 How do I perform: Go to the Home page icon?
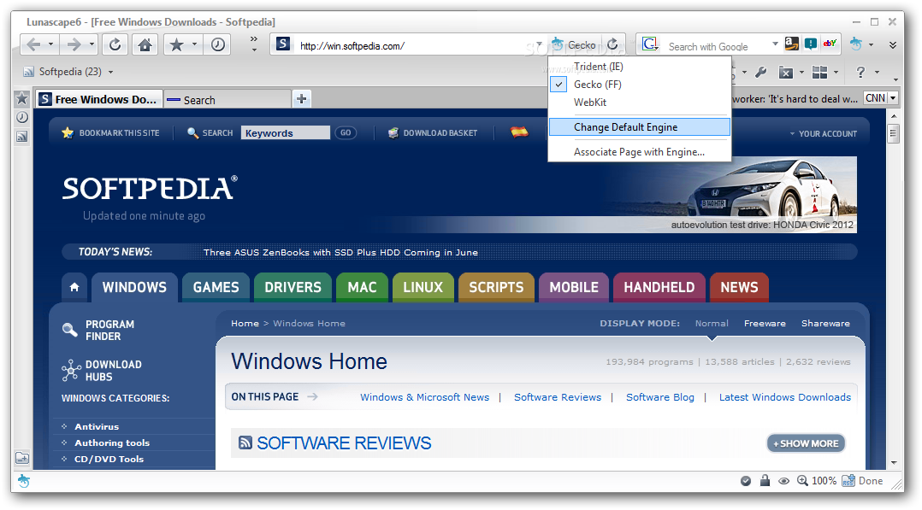145,44
